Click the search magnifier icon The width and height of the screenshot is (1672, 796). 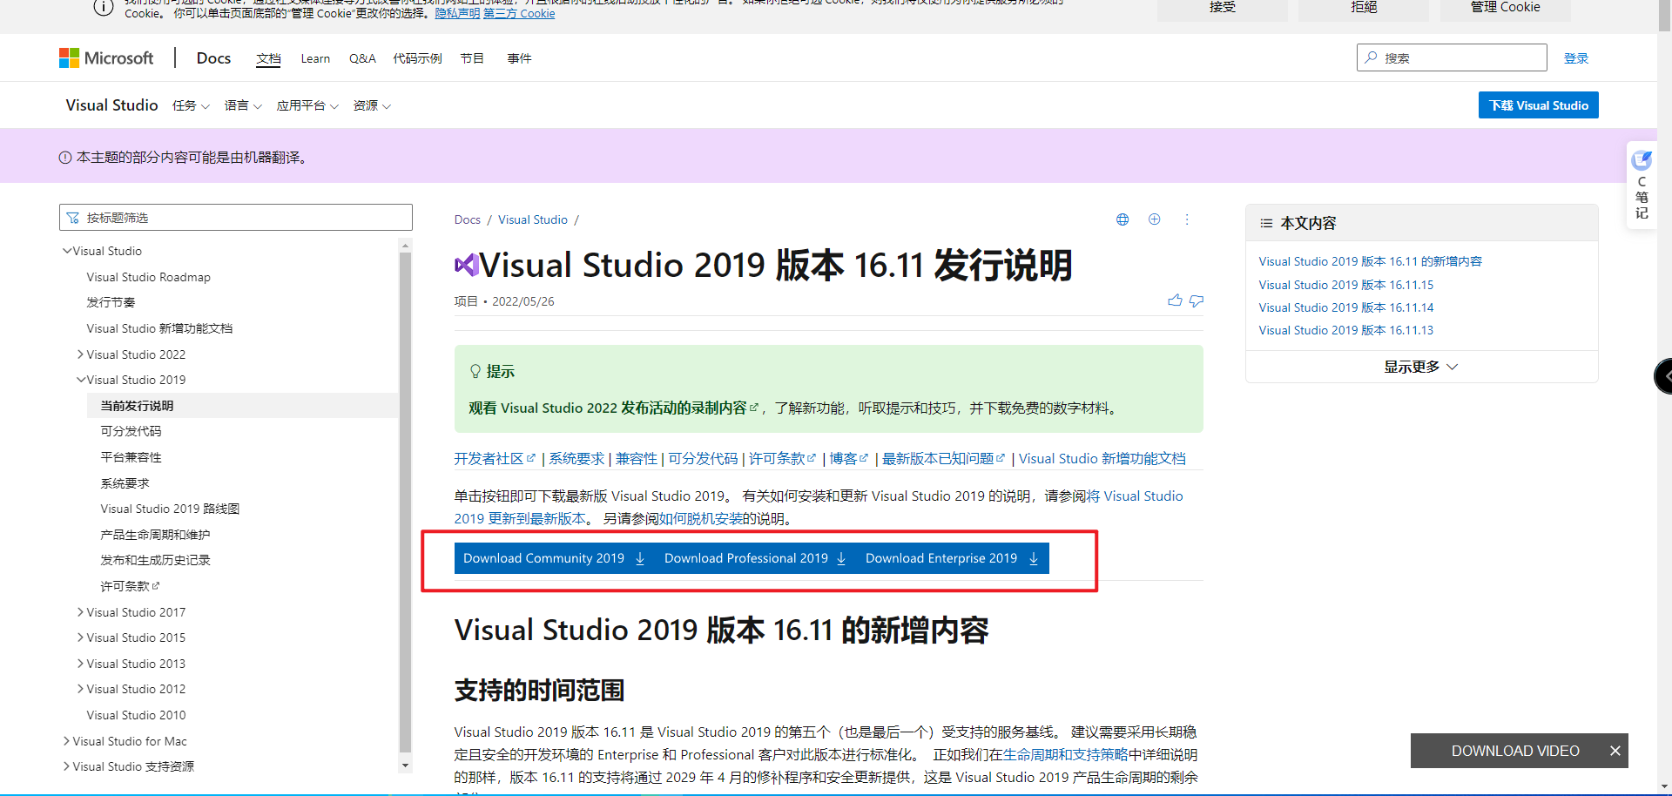pos(1372,57)
